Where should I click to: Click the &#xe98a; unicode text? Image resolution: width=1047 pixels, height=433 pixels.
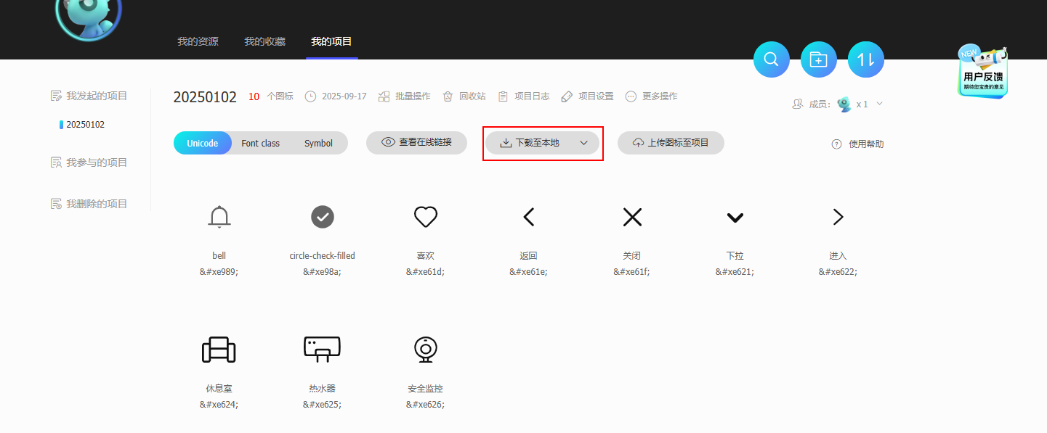pyautogui.click(x=322, y=272)
